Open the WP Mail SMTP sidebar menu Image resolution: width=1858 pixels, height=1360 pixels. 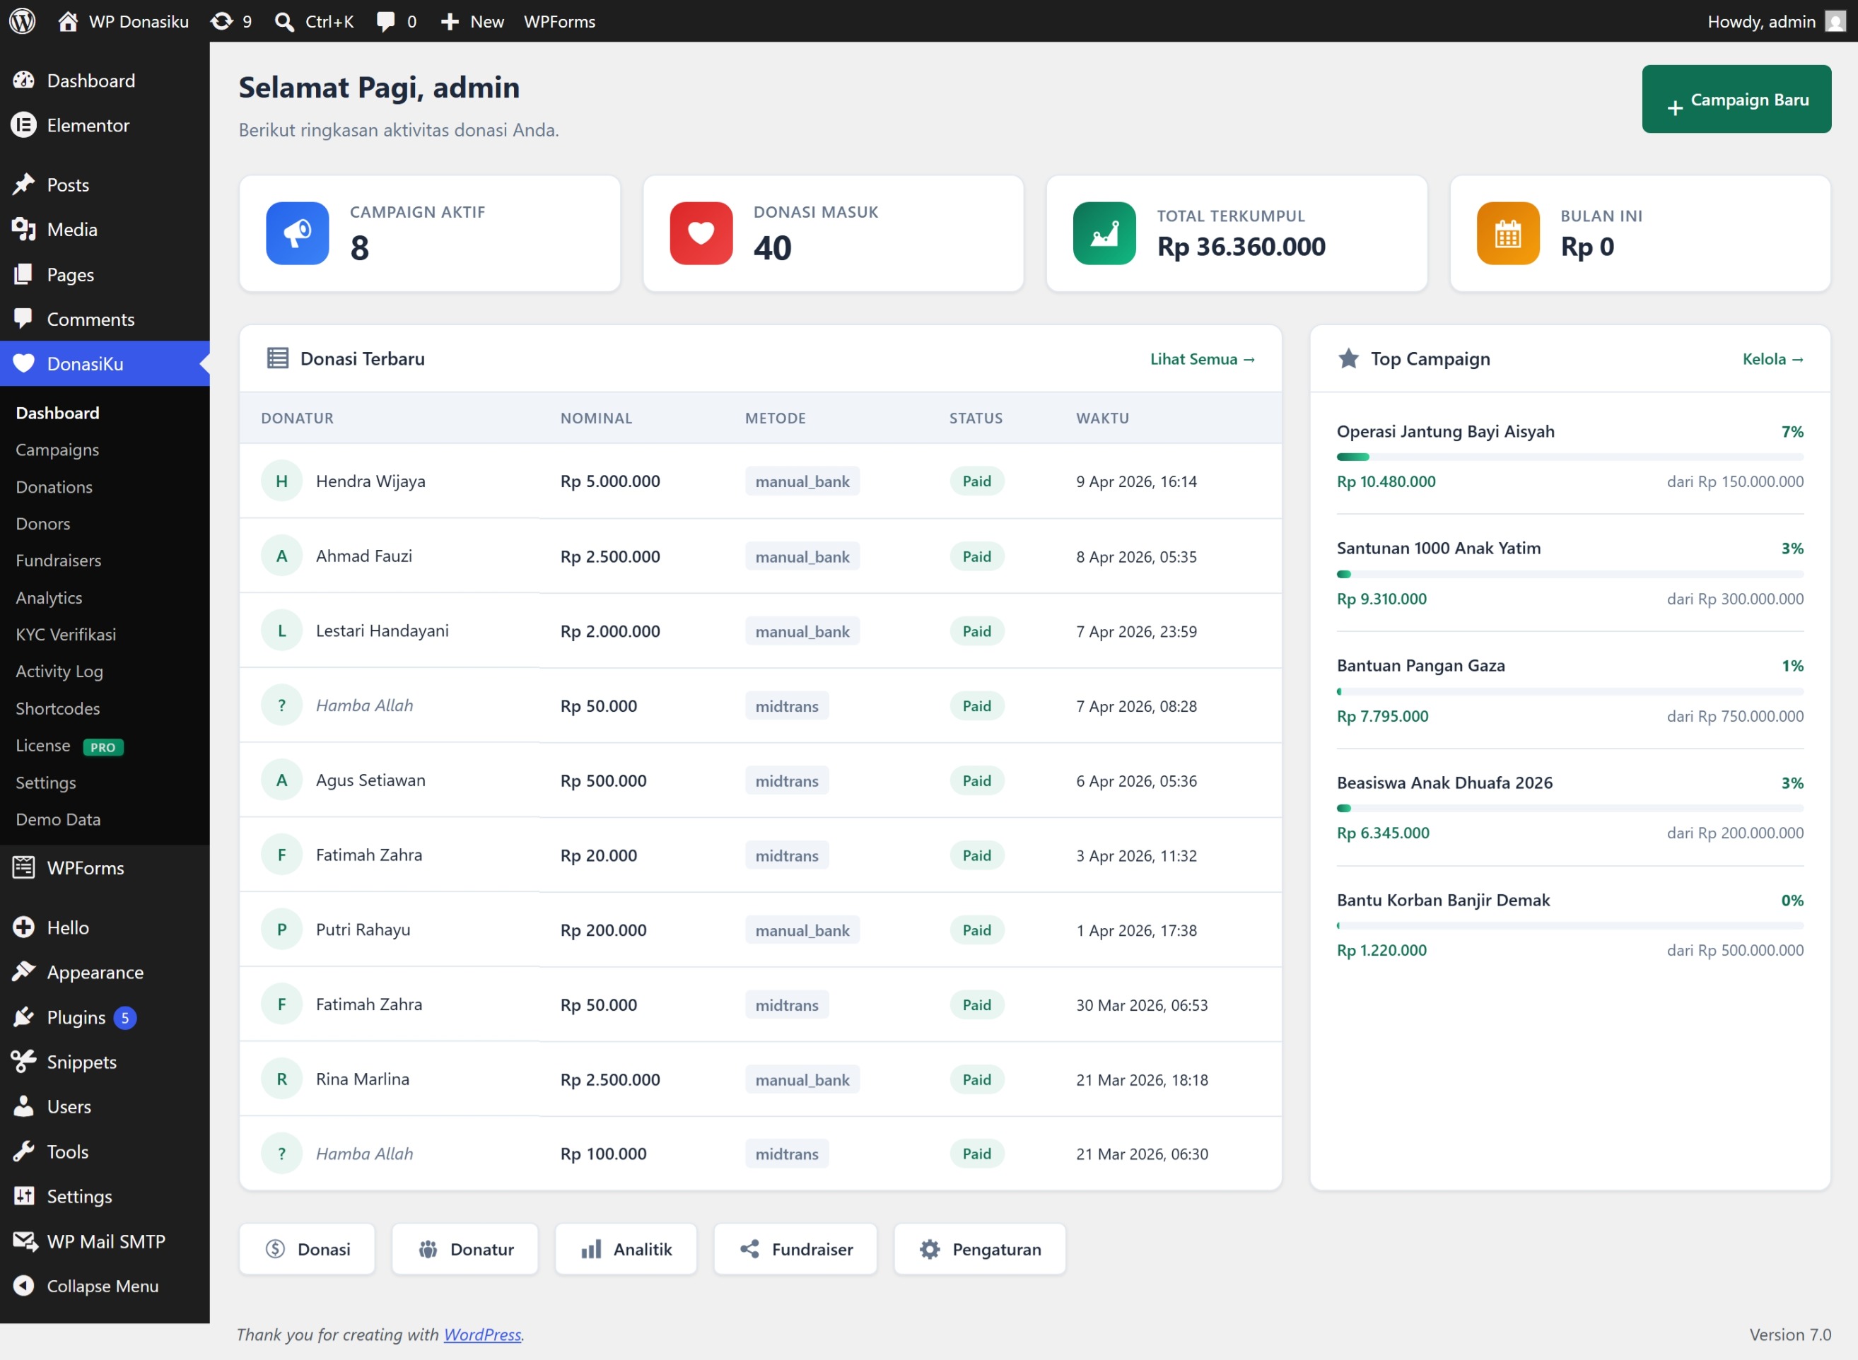coord(105,1241)
